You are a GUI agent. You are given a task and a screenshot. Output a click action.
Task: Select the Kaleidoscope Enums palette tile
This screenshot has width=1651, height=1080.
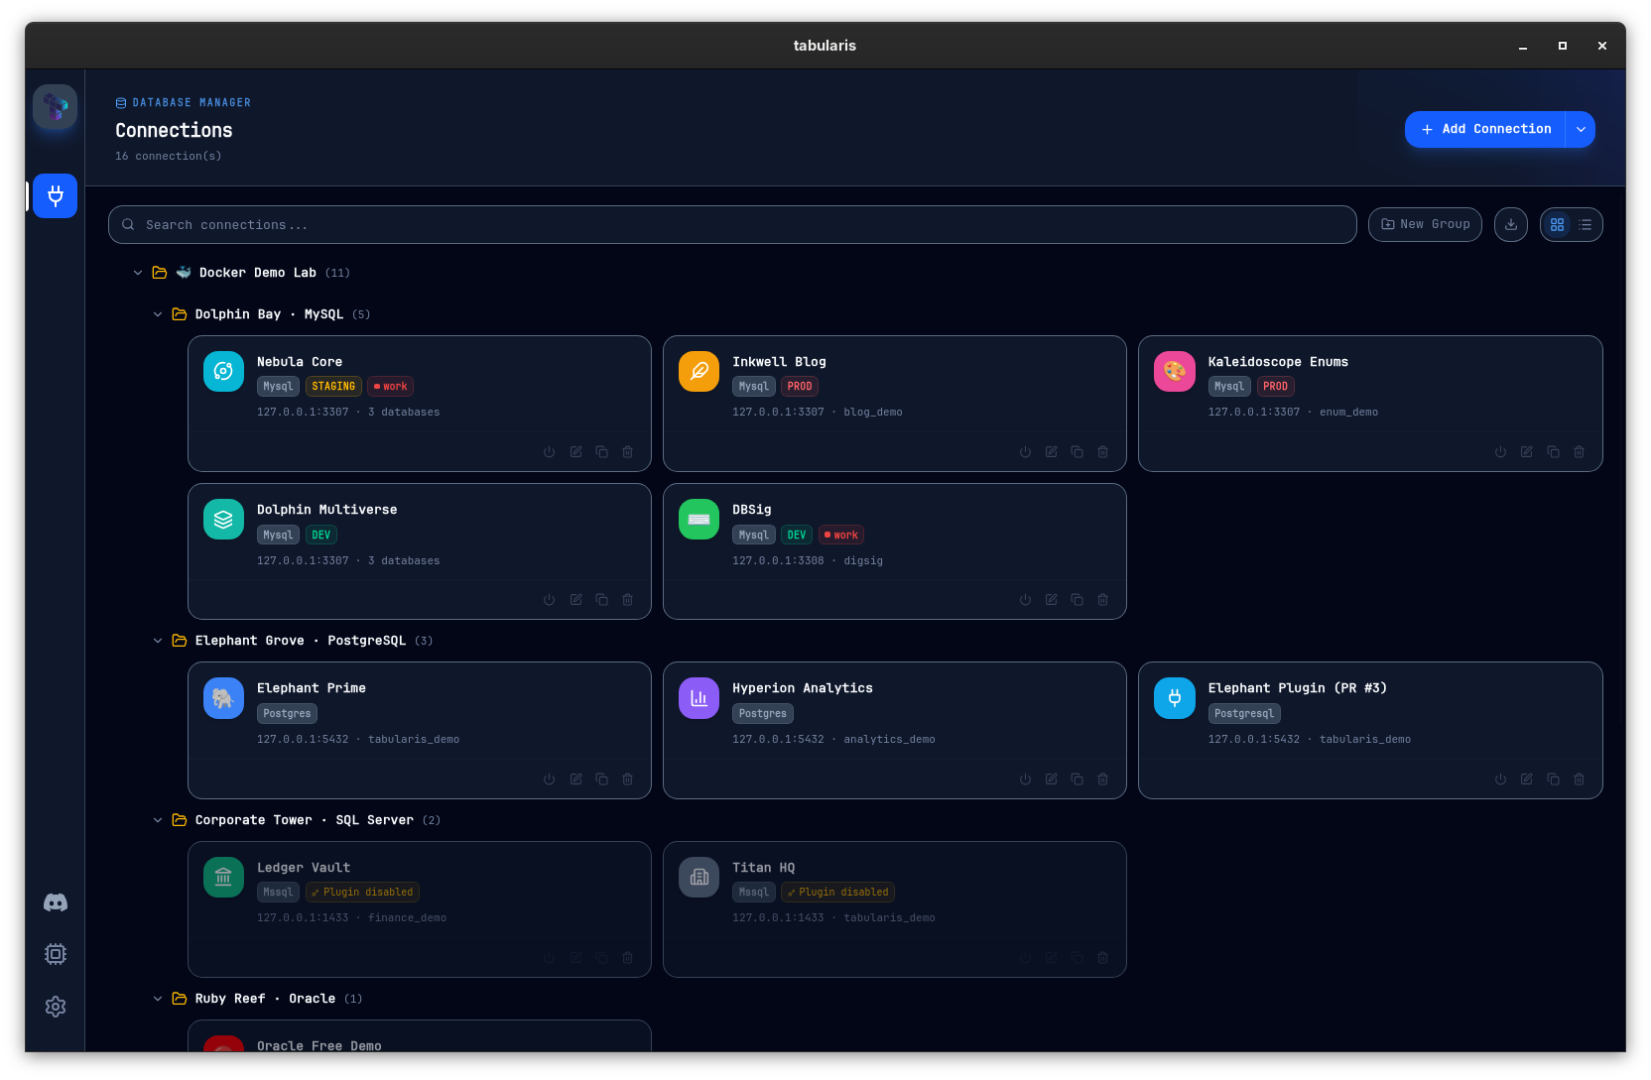point(1175,372)
